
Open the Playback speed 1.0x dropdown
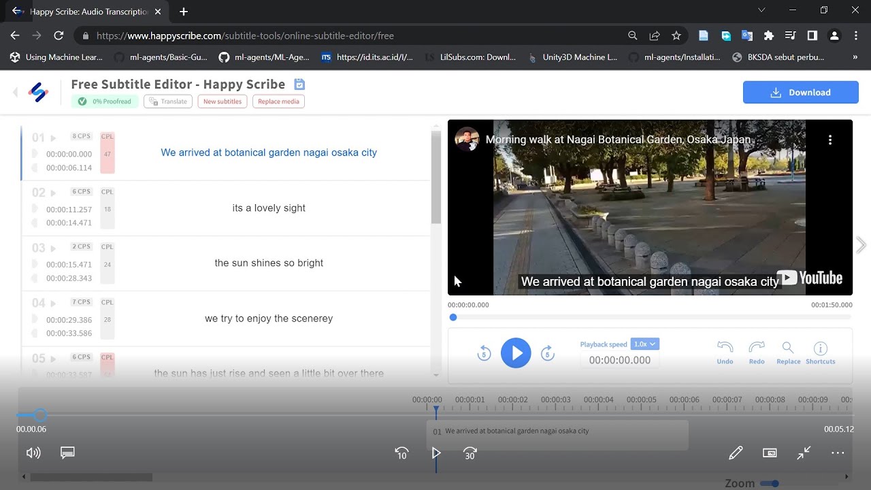tap(644, 344)
